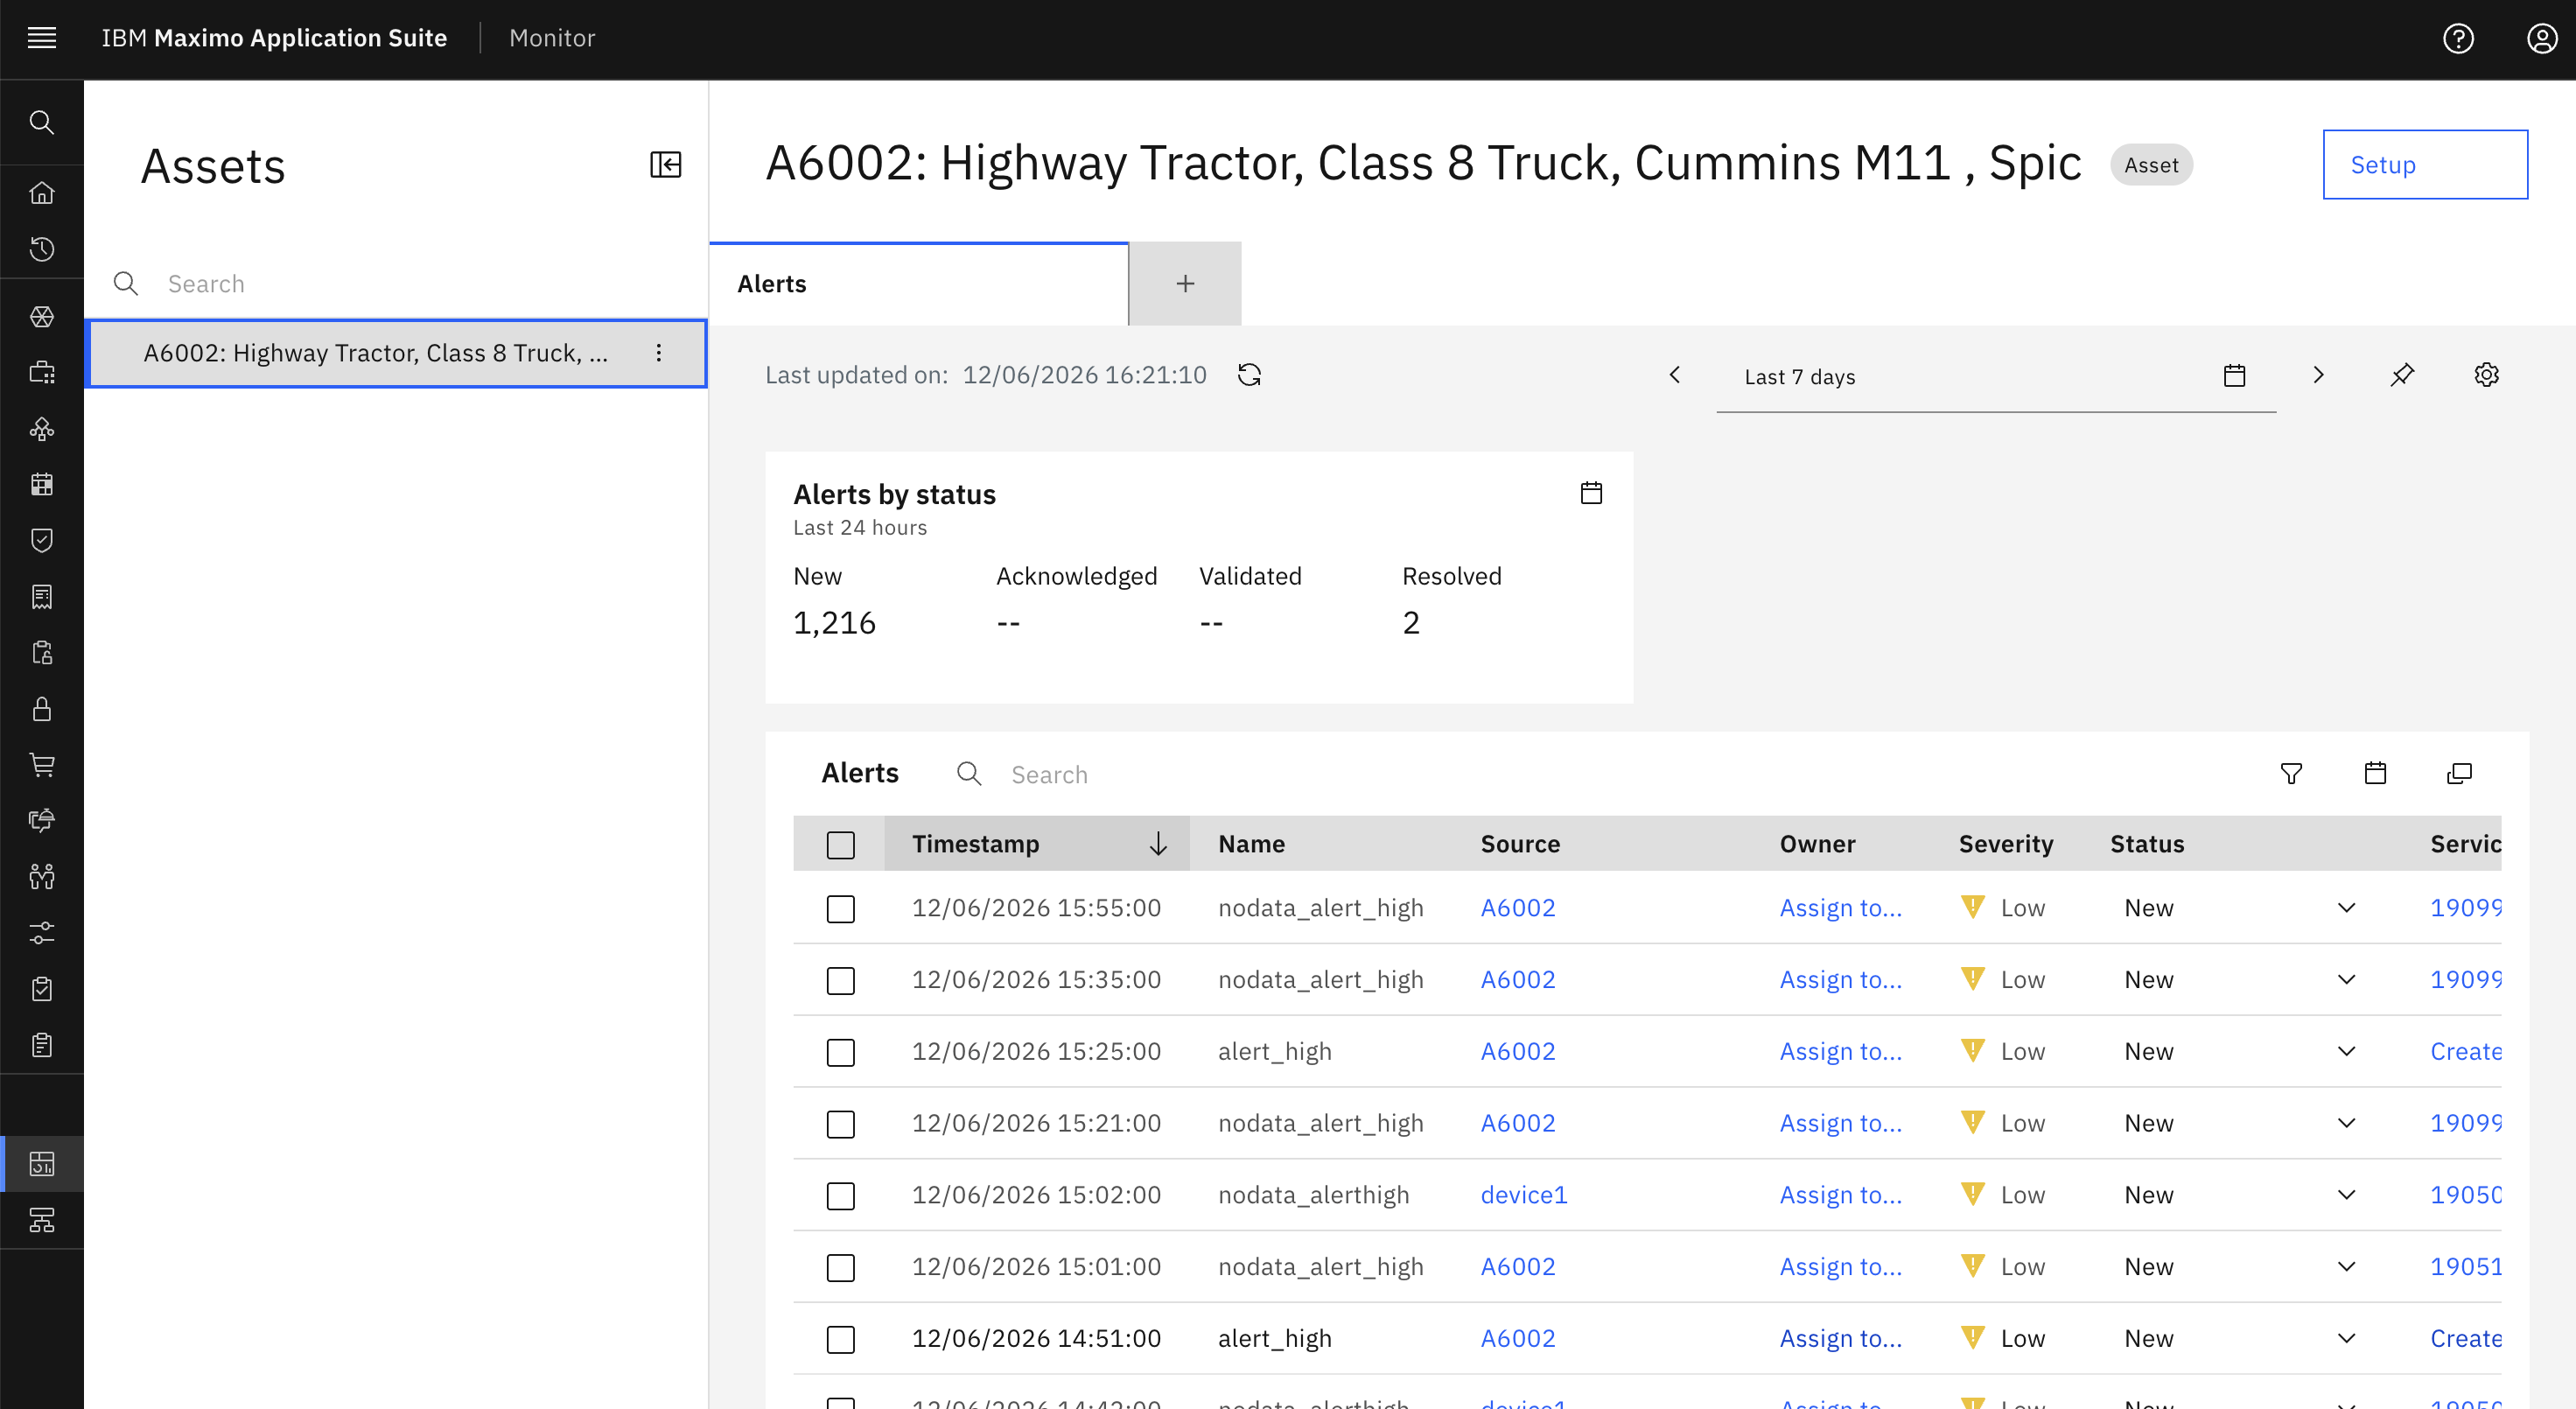The height and width of the screenshot is (1409, 2576).
Task: Open the lock sidebar icon
Action: 41,708
